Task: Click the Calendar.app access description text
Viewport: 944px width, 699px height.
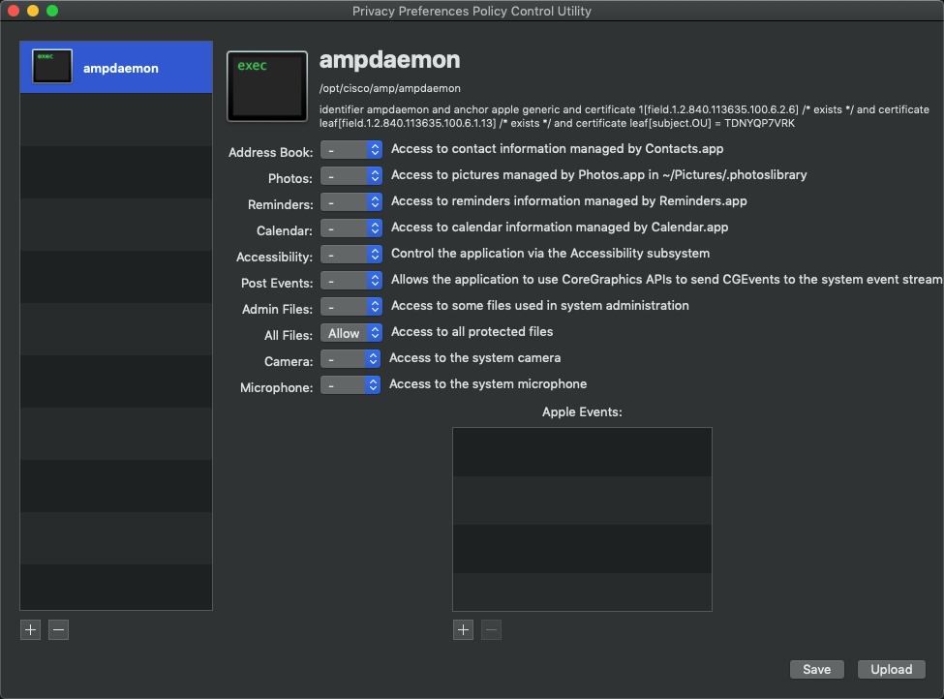Action: 560,227
